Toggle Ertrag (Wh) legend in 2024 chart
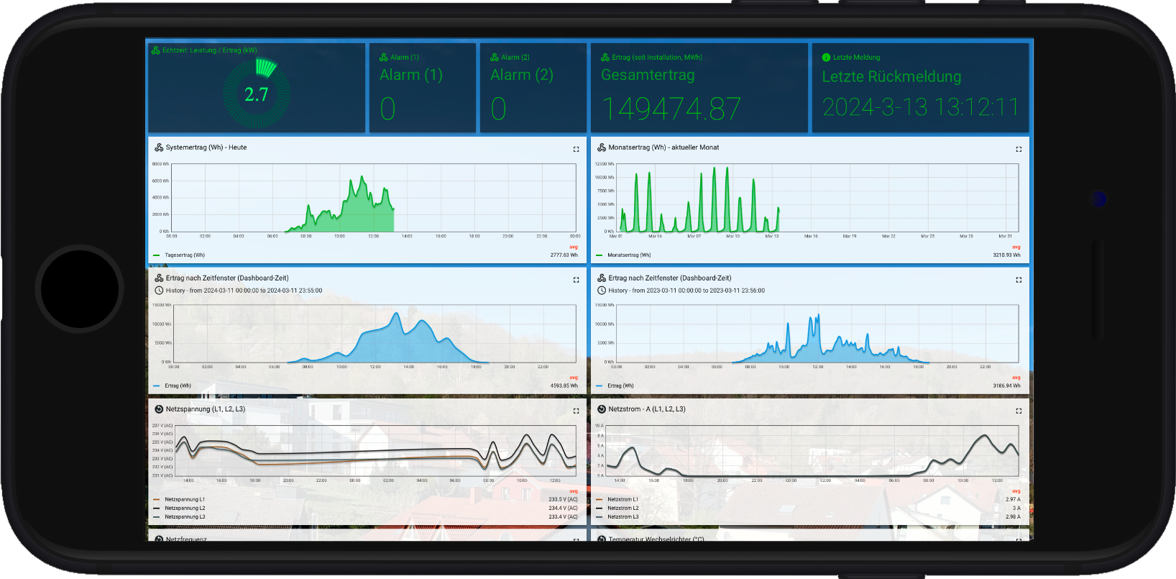The height and width of the screenshot is (579, 1176). point(173,386)
